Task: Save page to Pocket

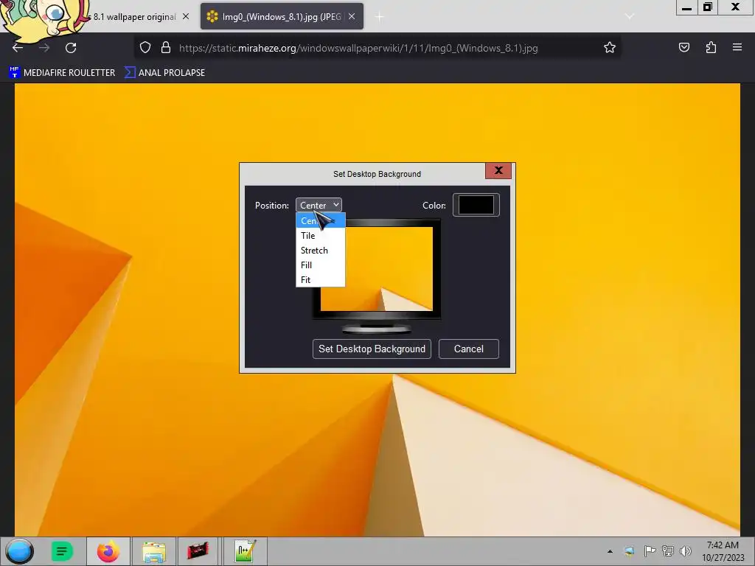Action: click(x=683, y=48)
